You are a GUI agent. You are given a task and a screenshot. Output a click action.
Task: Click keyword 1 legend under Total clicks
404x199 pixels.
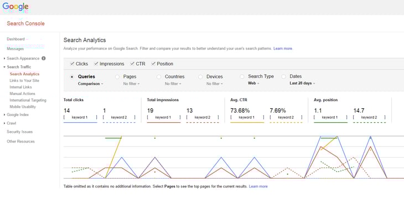pos(80,117)
